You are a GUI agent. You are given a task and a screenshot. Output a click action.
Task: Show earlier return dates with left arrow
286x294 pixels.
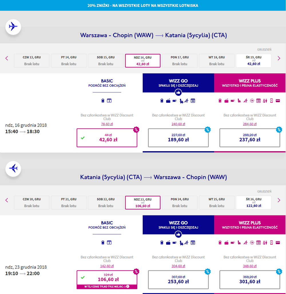[7, 200]
